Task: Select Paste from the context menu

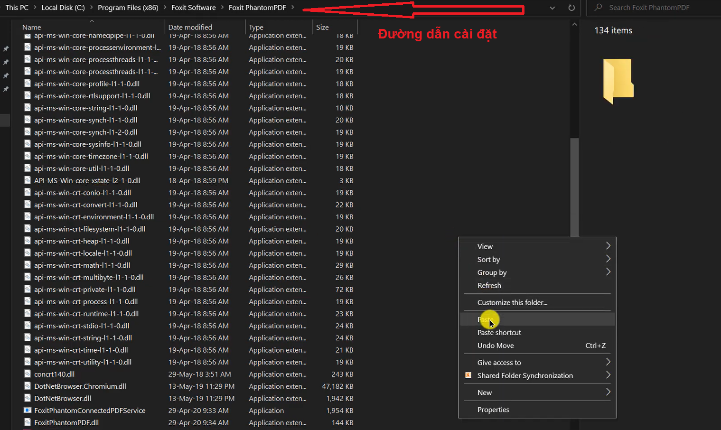Action: point(486,319)
